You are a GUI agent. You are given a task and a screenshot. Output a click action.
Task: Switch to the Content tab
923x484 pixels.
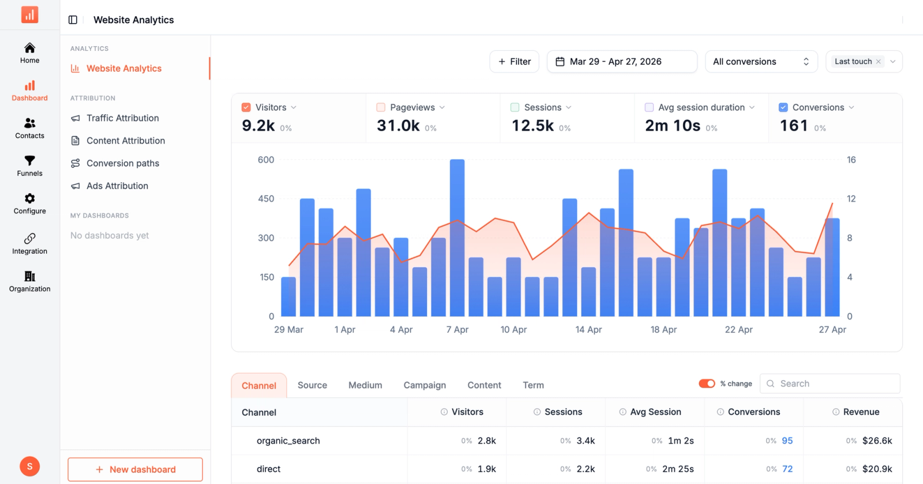484,385
